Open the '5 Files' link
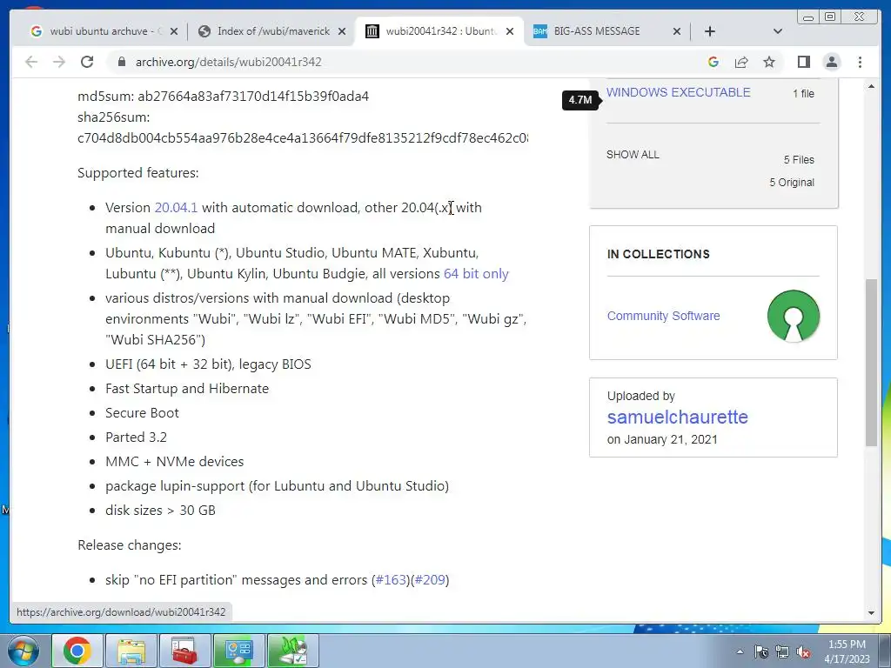891x668 pixels. point(799,160)
